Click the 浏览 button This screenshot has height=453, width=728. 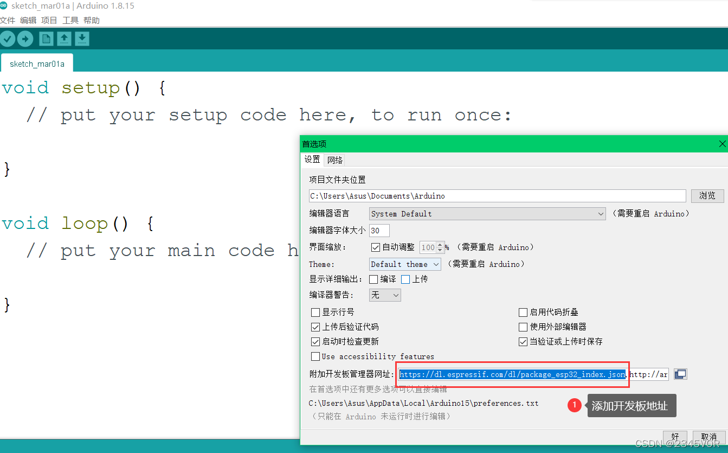tap(707, 196)
